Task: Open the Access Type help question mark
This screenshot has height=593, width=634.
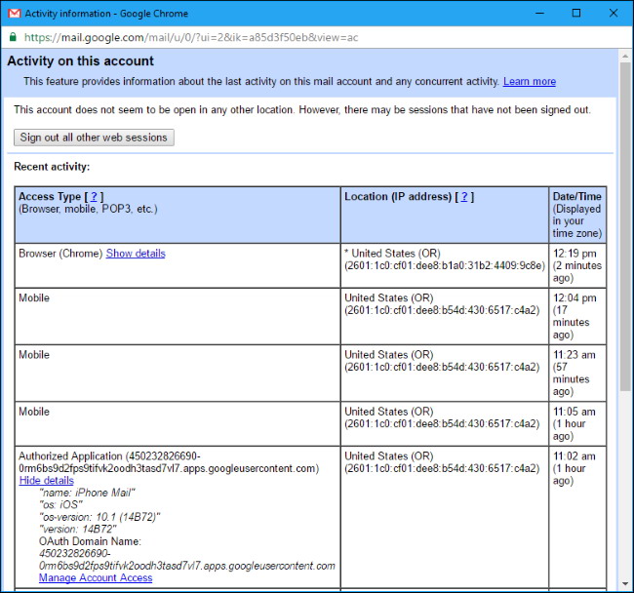Action: click(95, 197)
